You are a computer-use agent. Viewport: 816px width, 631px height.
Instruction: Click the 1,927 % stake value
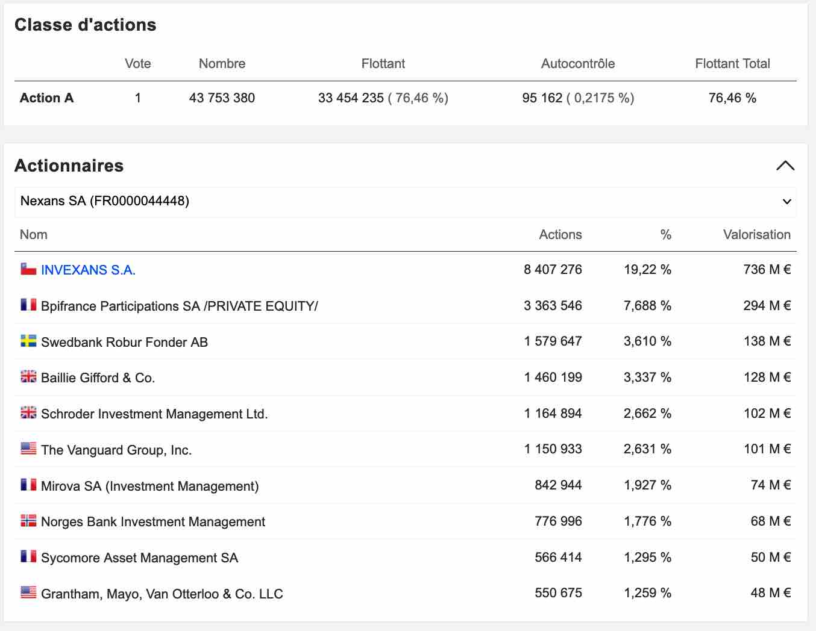pos(647,485)
